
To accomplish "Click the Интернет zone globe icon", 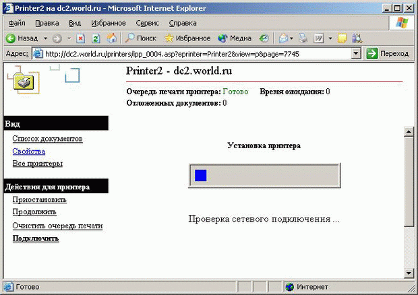I will 289,287.
